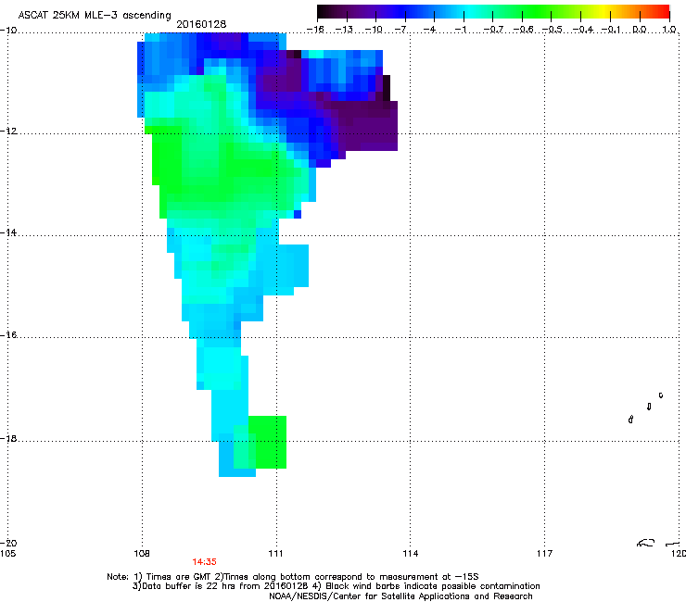Click the -14 latitude axis label
The width and height of the screenshot is (686, 602).
pyautogui.click(x=8, y=232)
